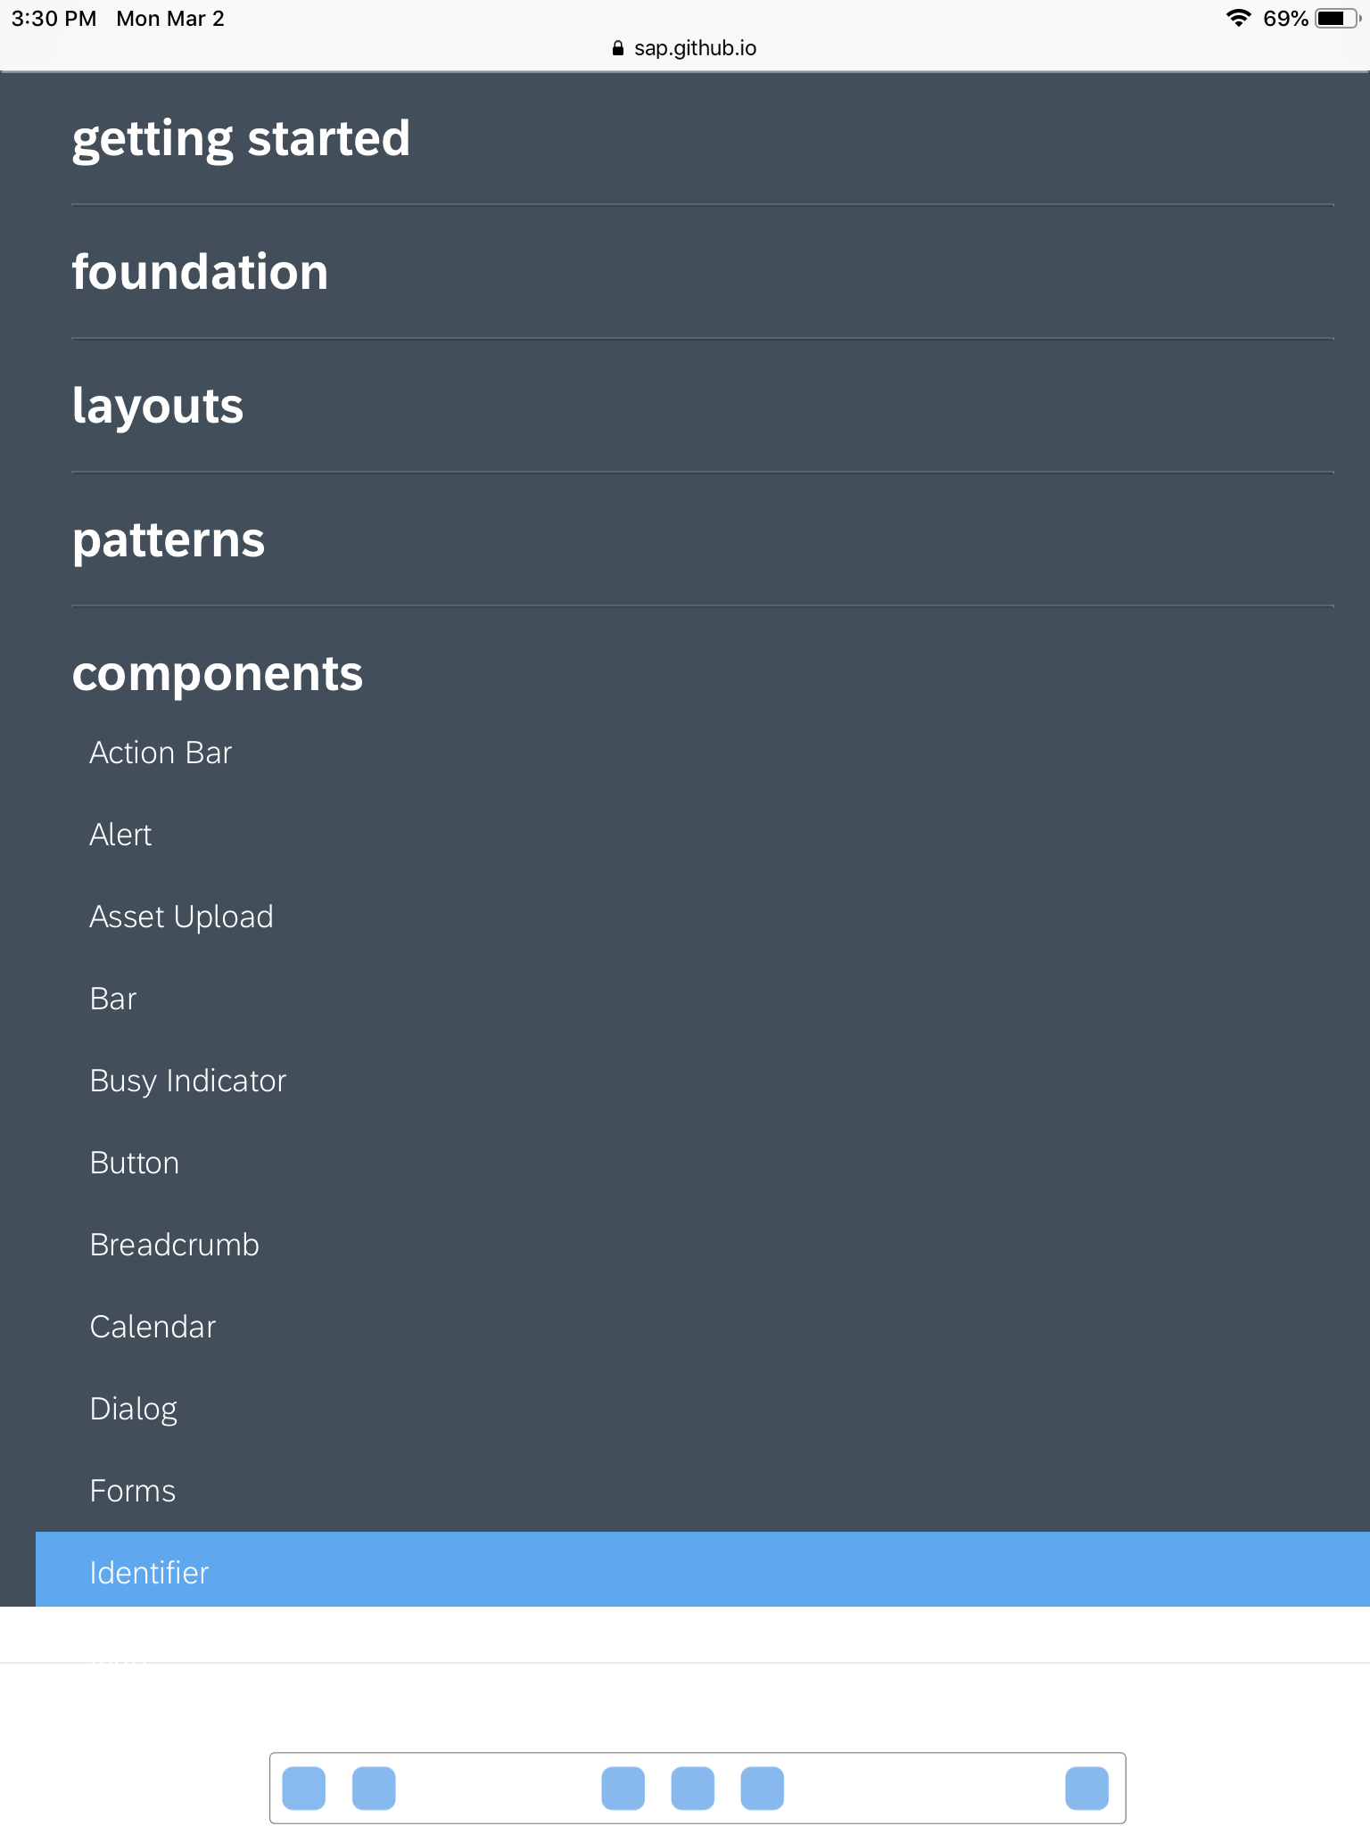Open the Busy Indicator component page
This screenshot has height=1826, width=1370.
187,1081
